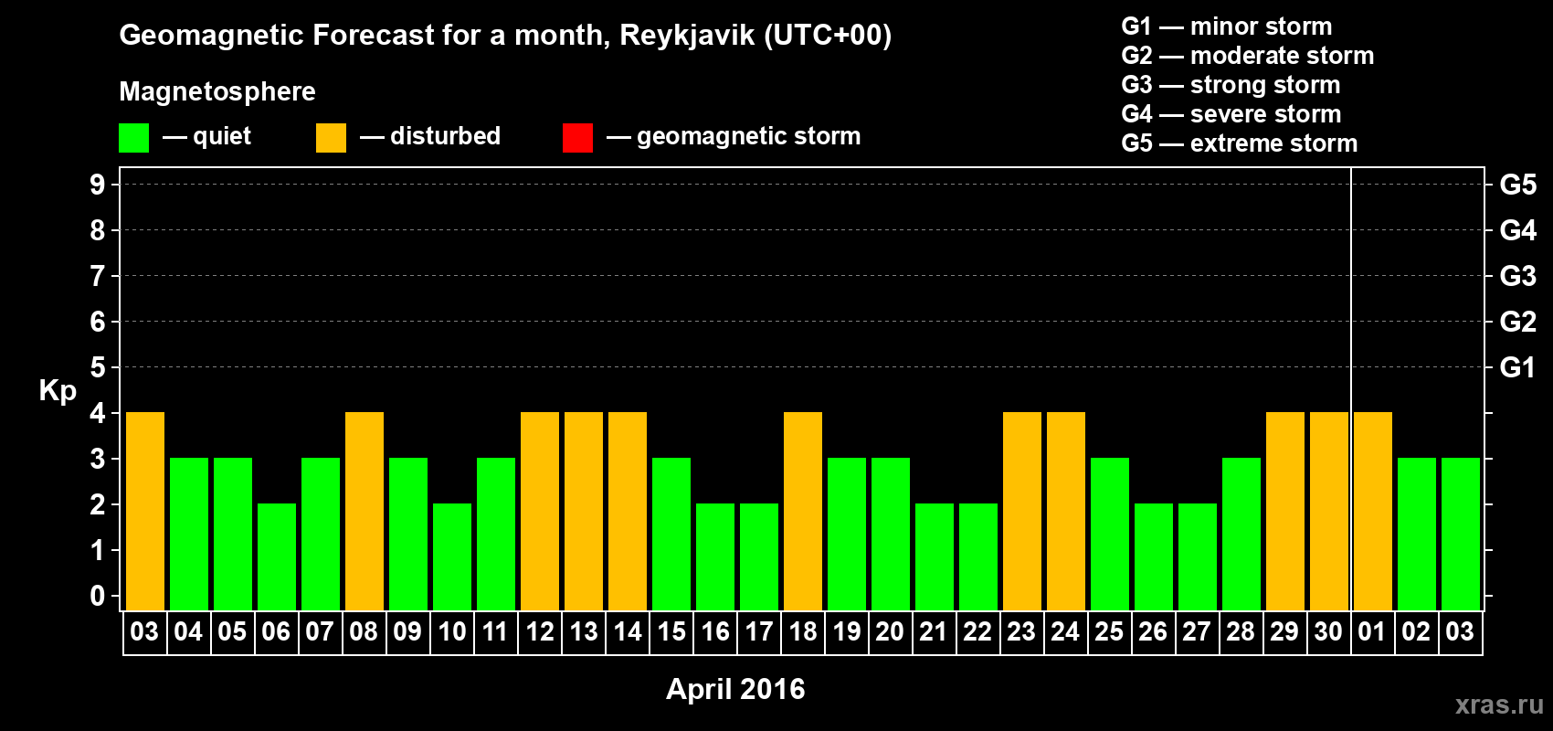
Task: Select the green bar above date 22
Action: (x=978, y=557)
